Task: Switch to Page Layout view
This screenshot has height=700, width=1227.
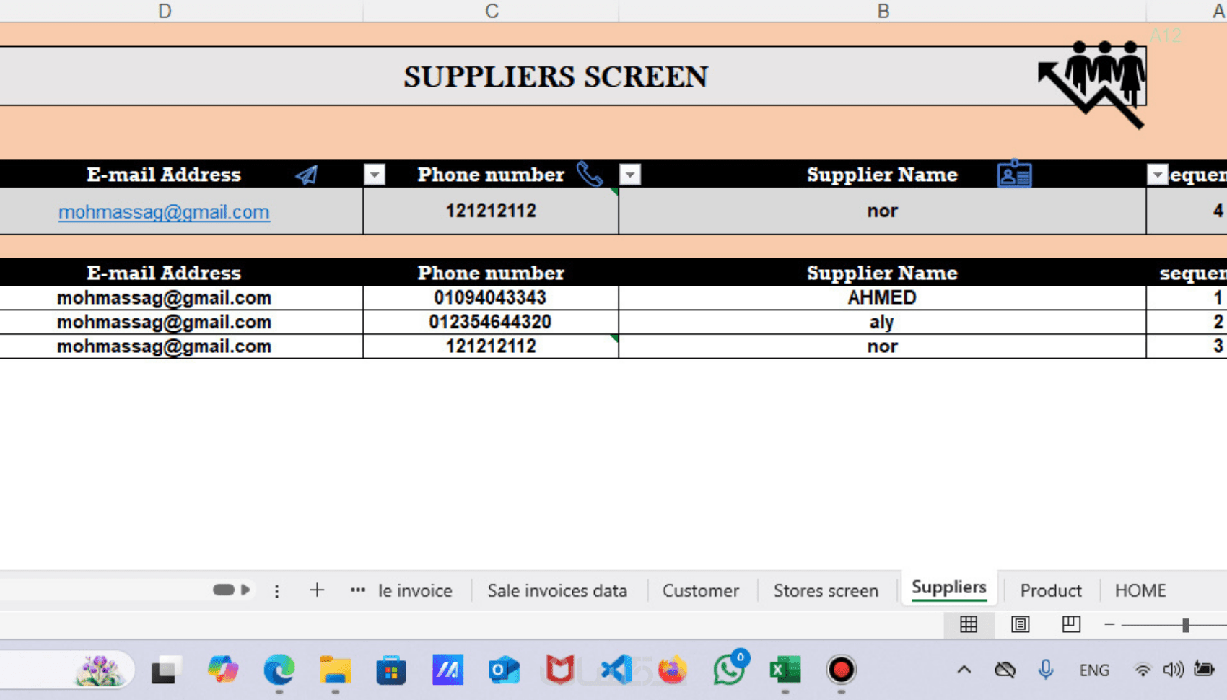Action: [x=1020, y=624]
